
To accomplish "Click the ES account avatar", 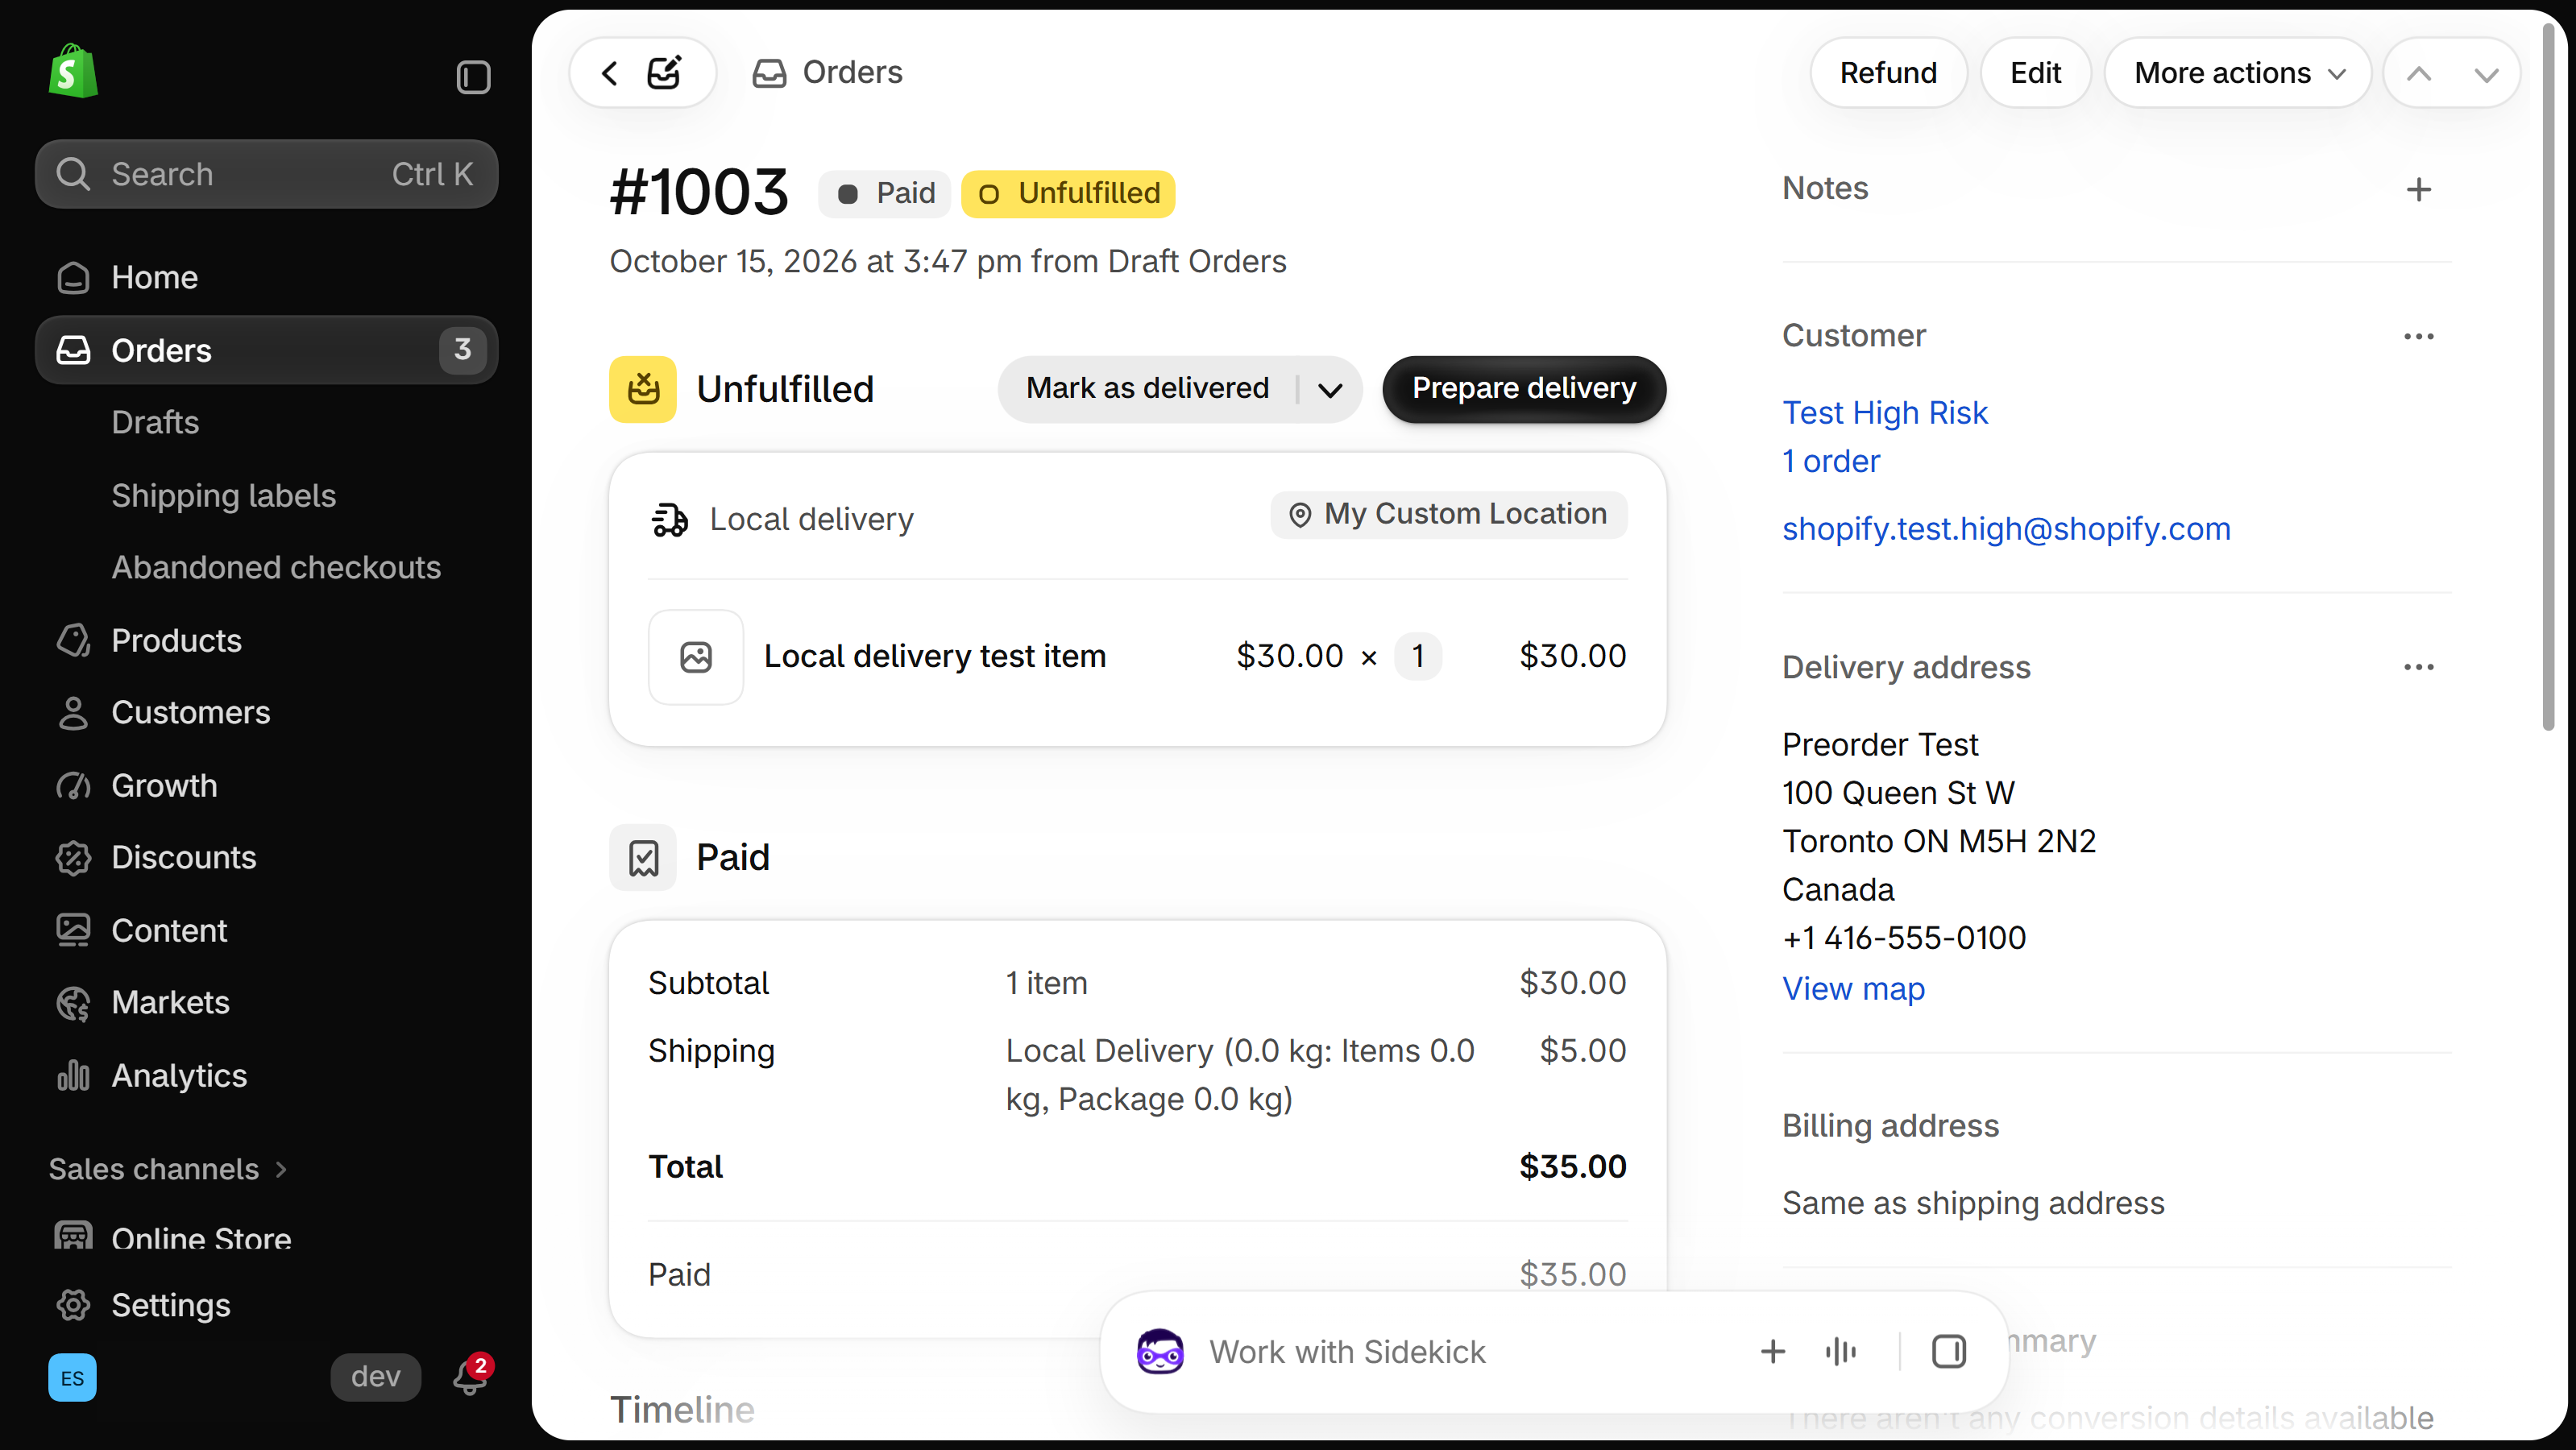I will pyautogui.click(x=73, y=1378).
